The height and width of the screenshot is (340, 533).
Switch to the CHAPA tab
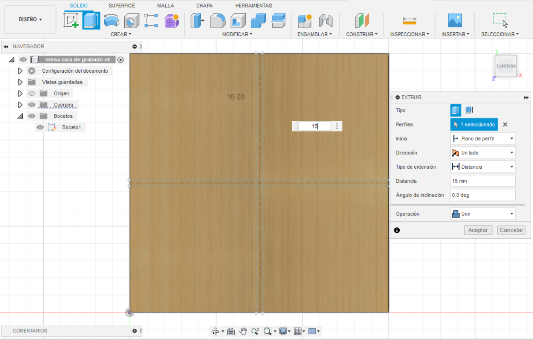tap(205, 6)
